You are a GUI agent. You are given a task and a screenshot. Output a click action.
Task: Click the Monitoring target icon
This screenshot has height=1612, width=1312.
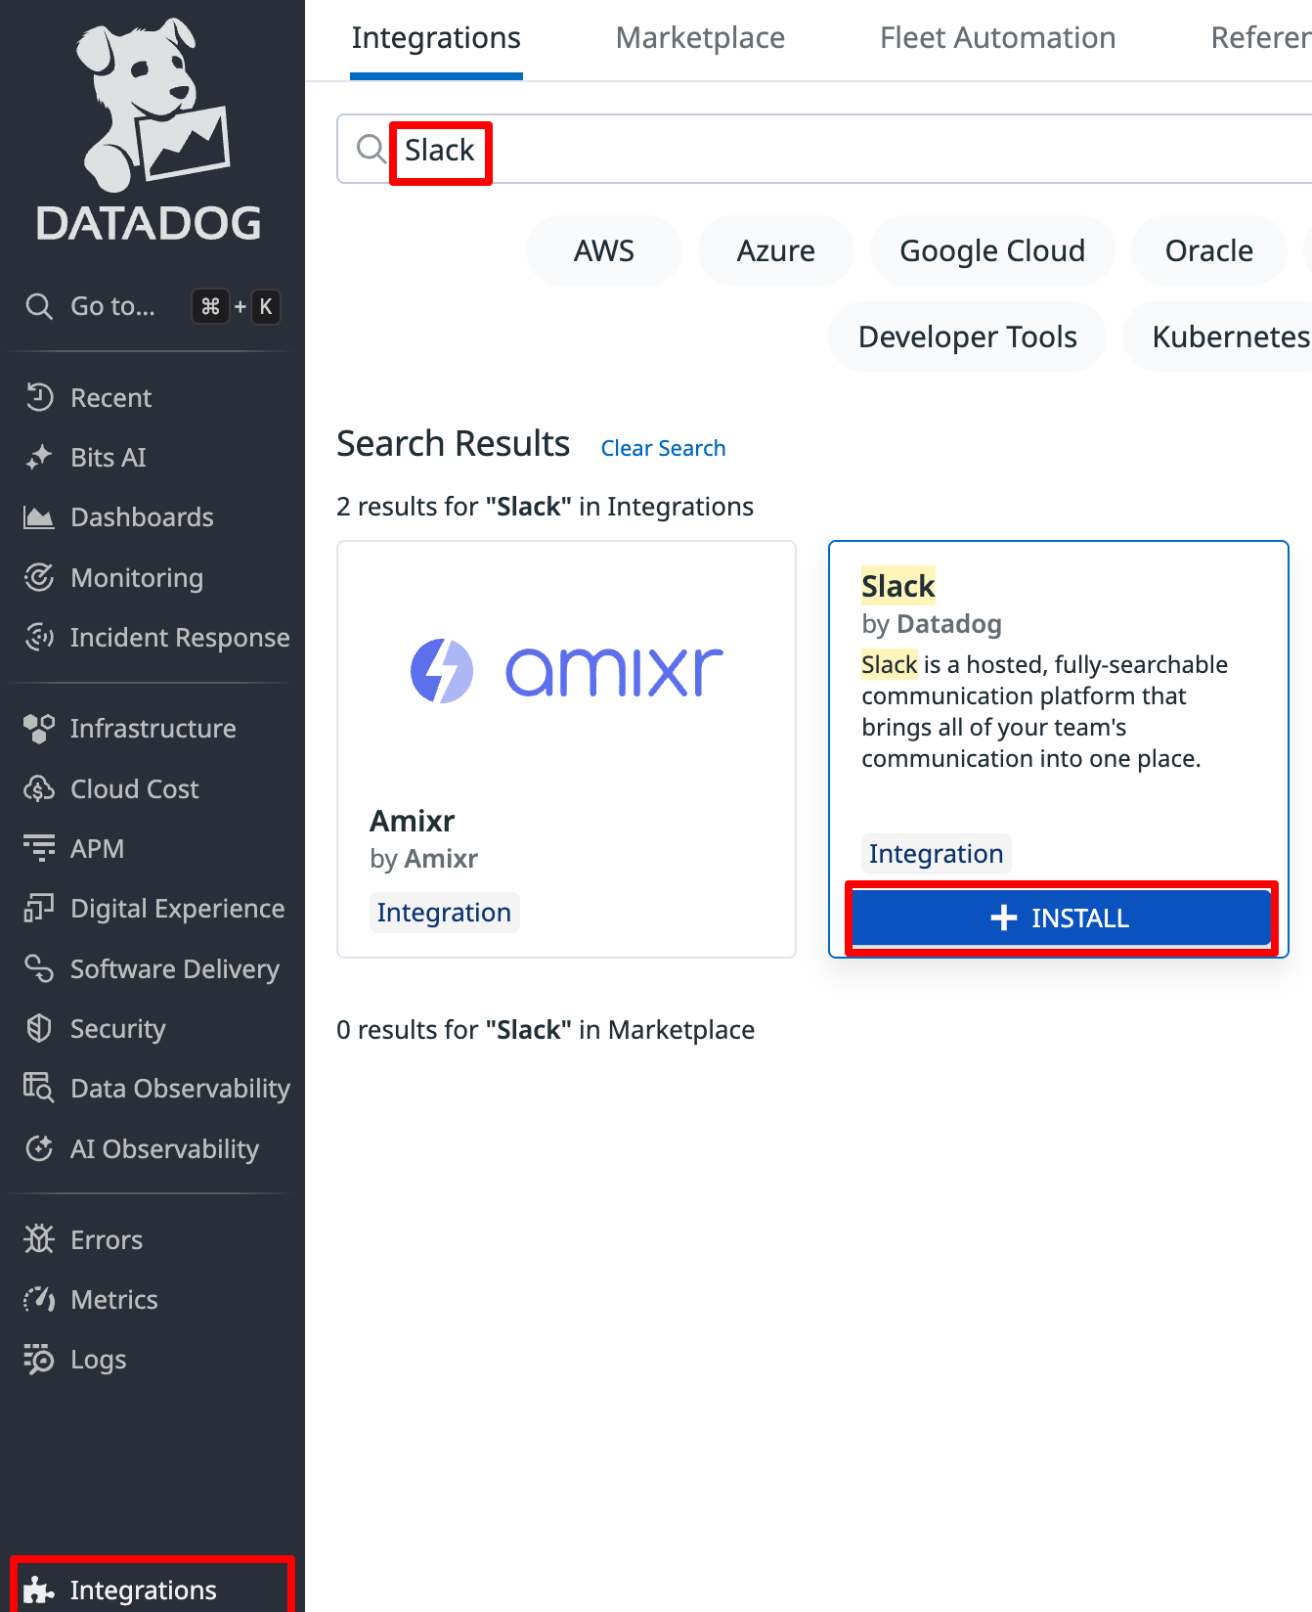point(39,577)
